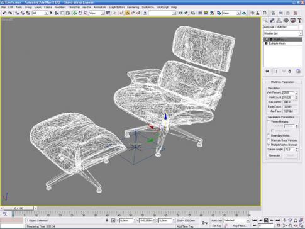Switch to the Hierarchy command panel
This screenshot has width=305, height=229.
point(279,20)
